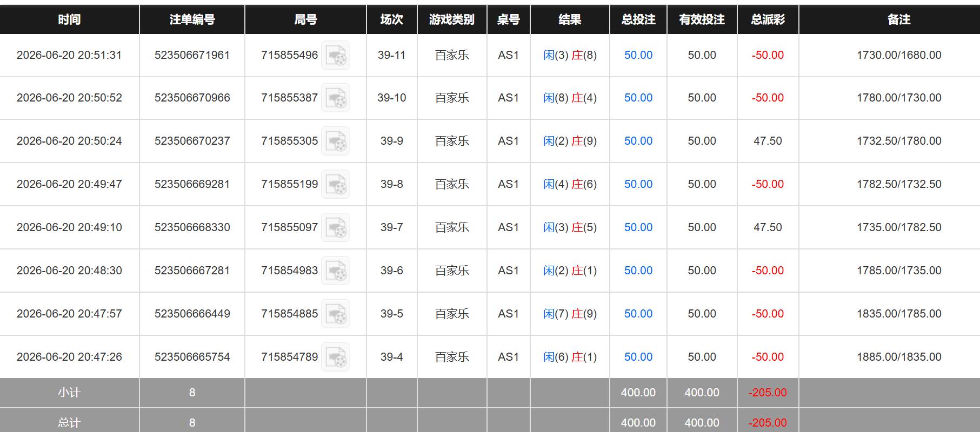Click remark 1782.50/1732.50
980x432 pixels.
899,184
